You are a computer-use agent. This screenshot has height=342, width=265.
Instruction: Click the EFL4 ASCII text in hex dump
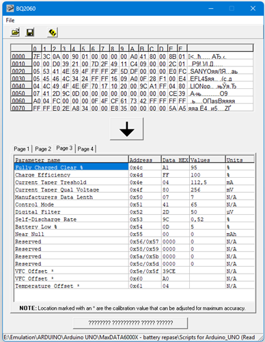click(x=197, y=79)
